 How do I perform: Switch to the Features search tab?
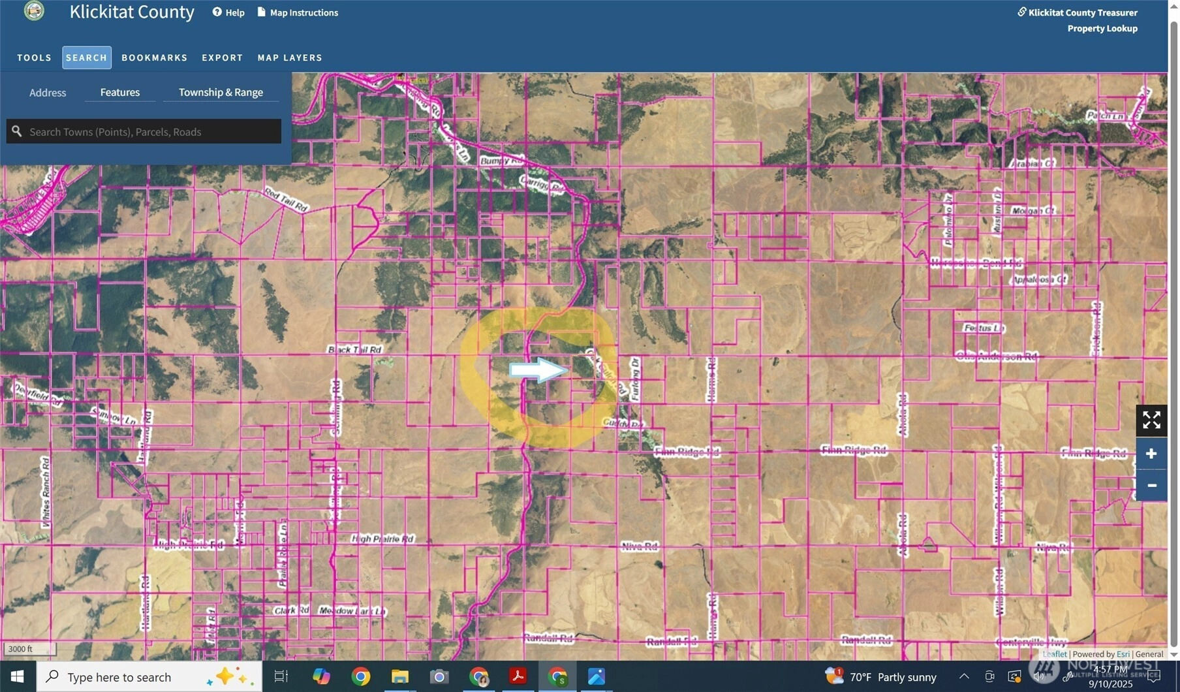click(x=120, y=92)
